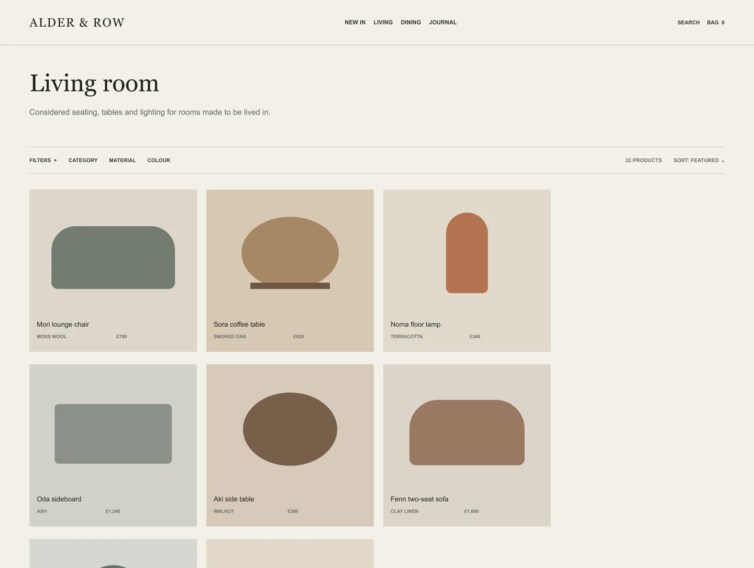Screen dimensions: 754x568
Task: Open the Dining navigation item
Action: pos(411,23)
